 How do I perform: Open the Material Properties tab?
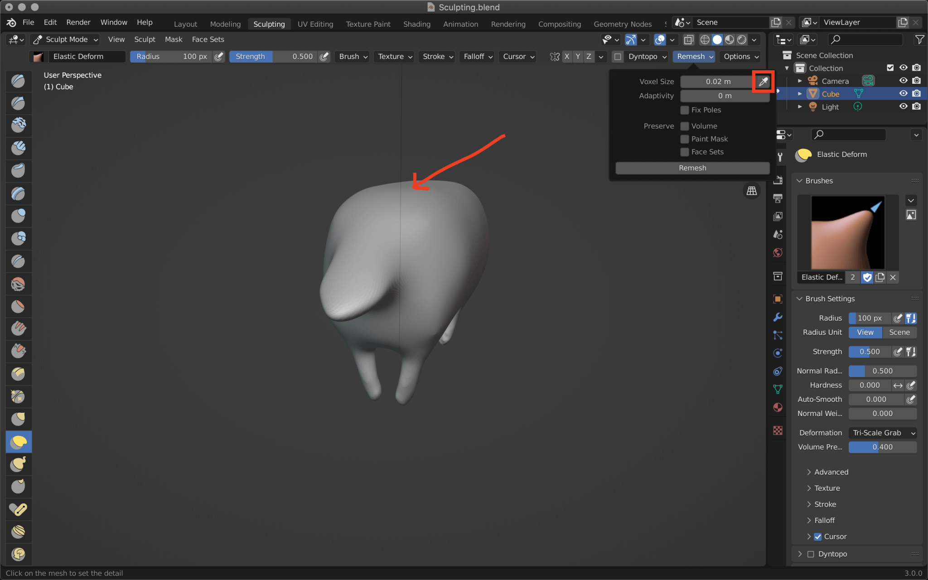click(778, 407)
